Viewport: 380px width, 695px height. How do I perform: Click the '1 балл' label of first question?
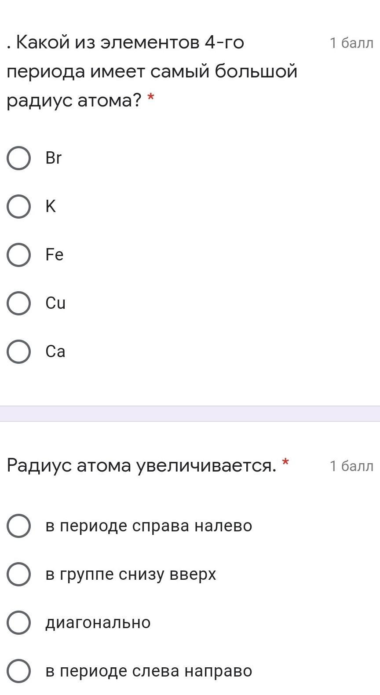point(351,43)
